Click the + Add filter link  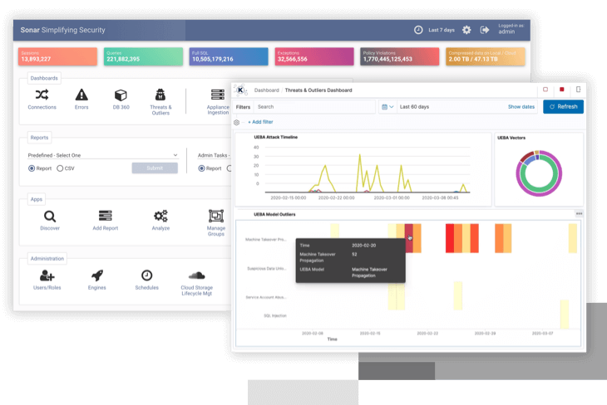tap(260, 122)
